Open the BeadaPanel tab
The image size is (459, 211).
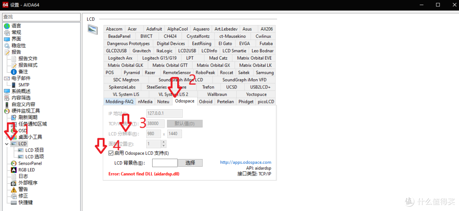(x=119, y=36)
